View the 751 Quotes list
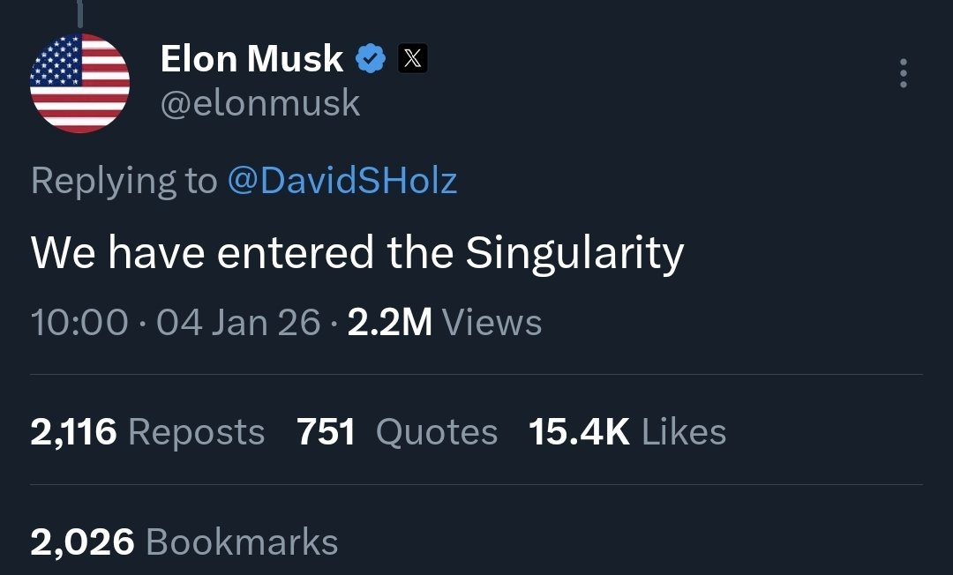Viewport: 953px width, 575px height. click(x=397, y=432)
